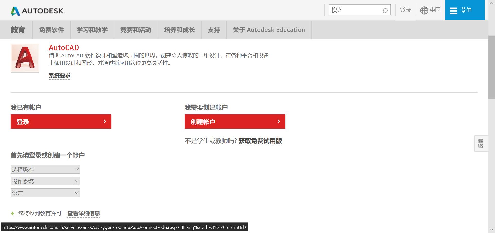The image size is (495, 233).
Task: Open the 培养和成长 navigation tab
Action: (x=179, y=30)
